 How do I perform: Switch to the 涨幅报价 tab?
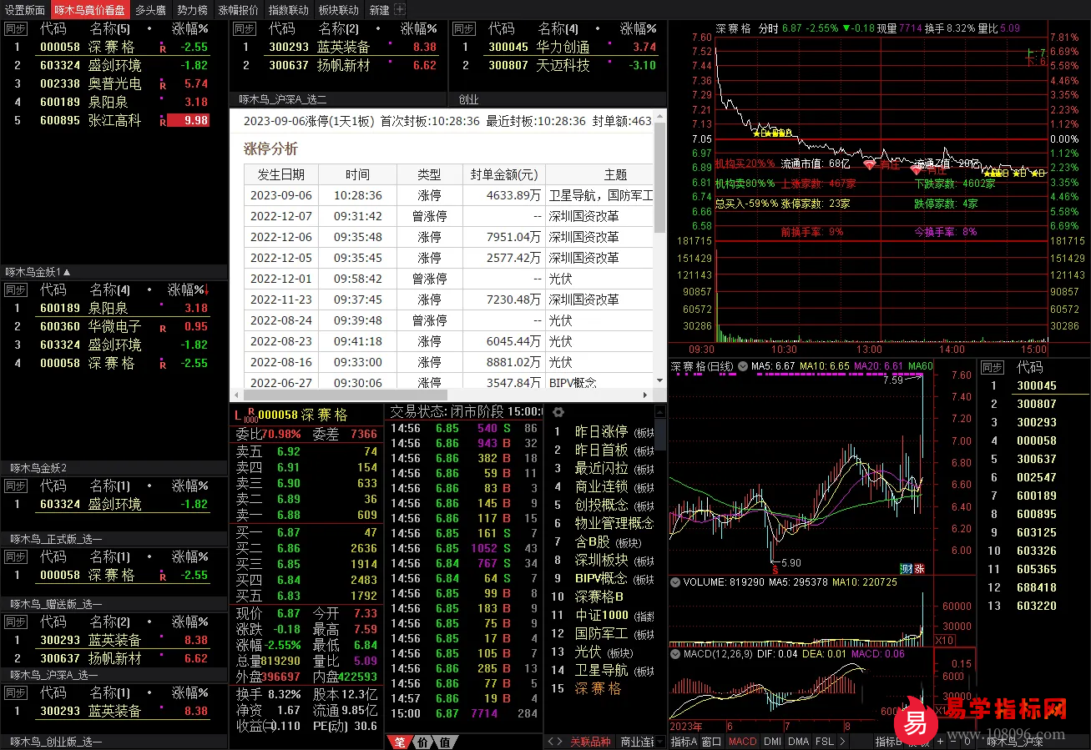[x=239, y=10]
